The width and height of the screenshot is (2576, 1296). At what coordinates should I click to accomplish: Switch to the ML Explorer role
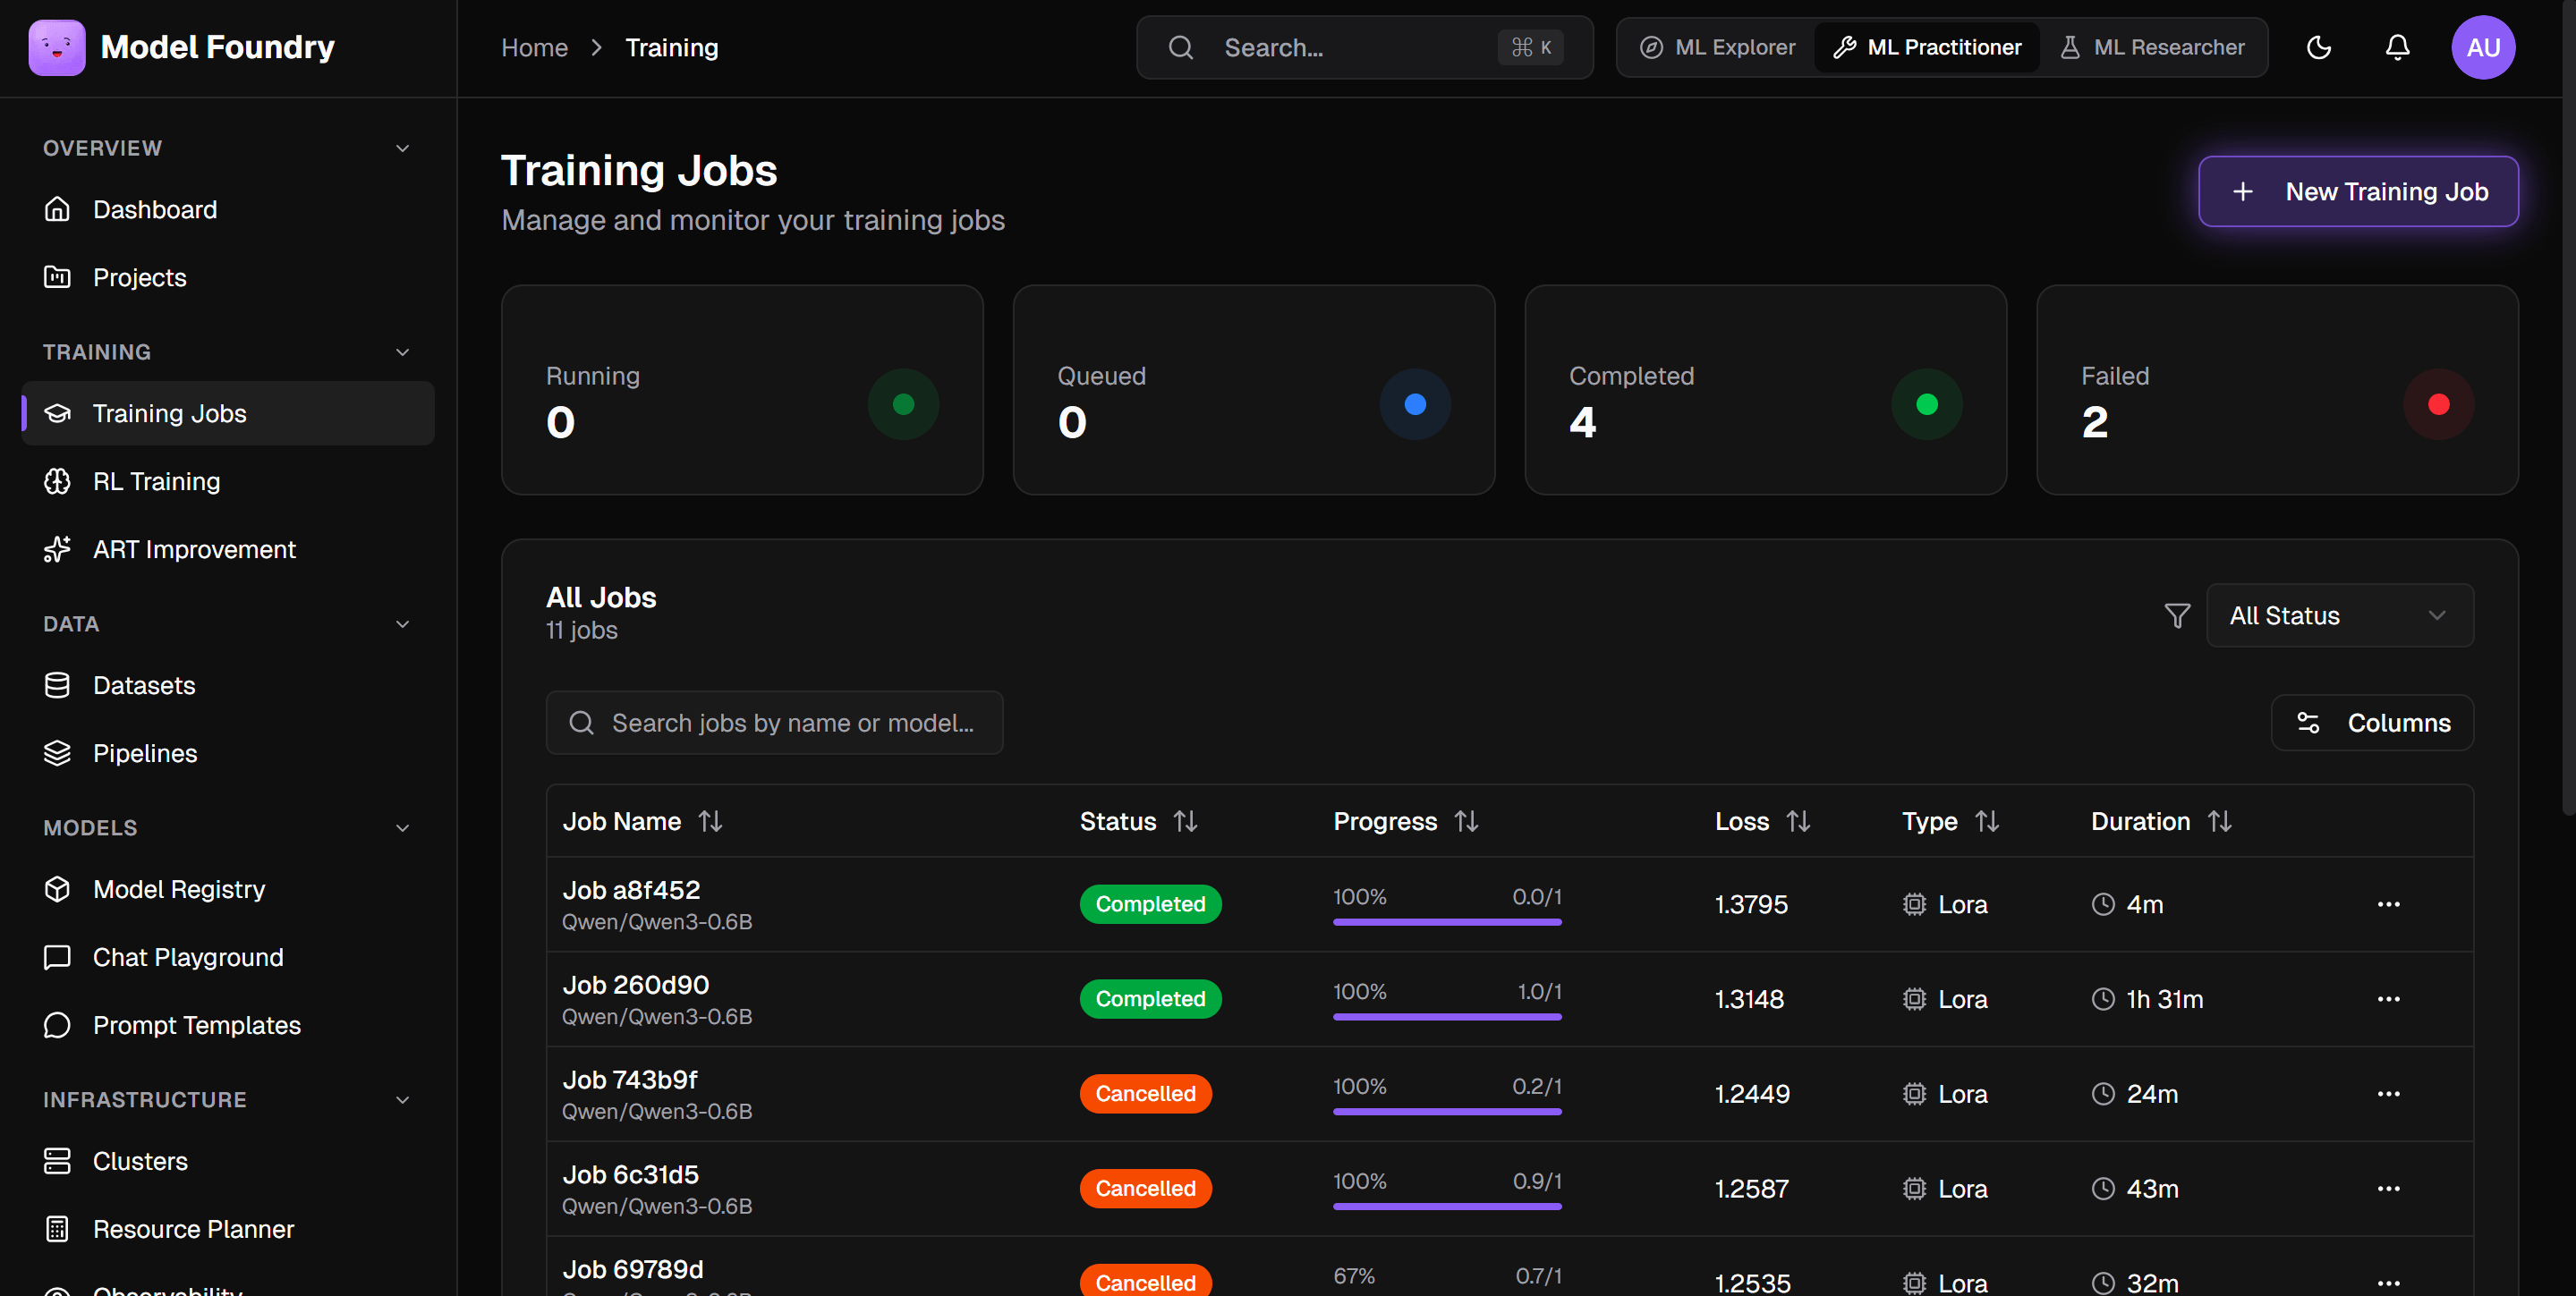coord(1718,47)
